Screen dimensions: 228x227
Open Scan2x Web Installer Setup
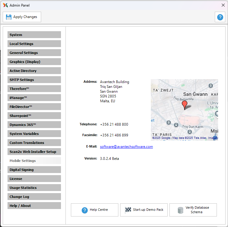(x=34, y=152)
